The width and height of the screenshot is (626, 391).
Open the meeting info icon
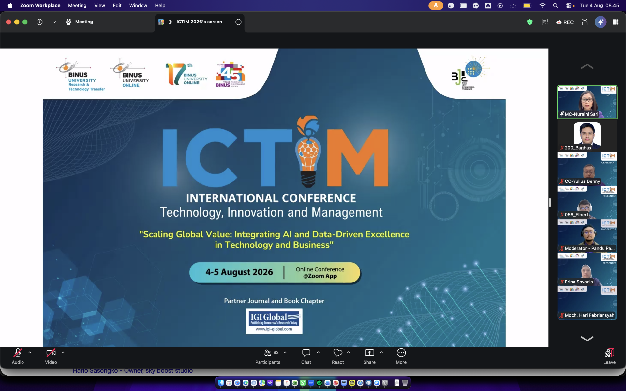39,22
